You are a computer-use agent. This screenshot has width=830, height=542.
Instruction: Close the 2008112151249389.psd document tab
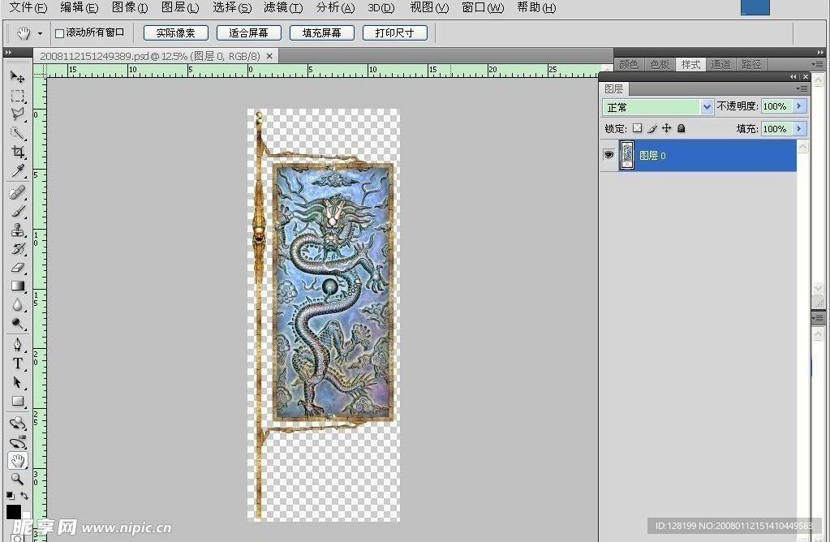pos(269,55)
